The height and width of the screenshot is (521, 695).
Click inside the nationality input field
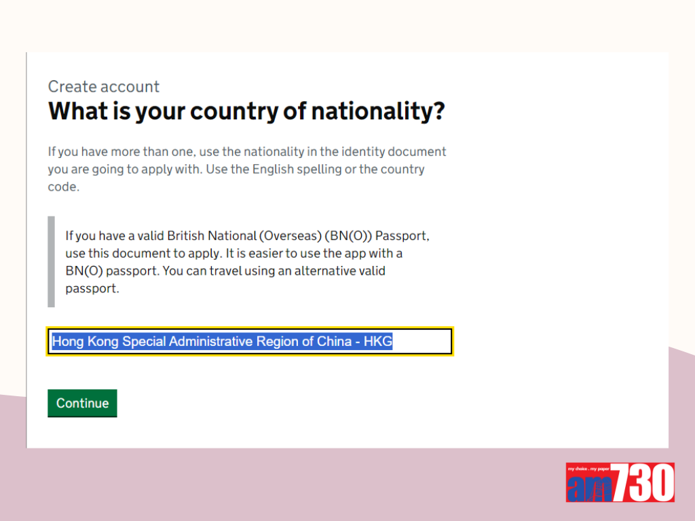click(x=250, y=342)
